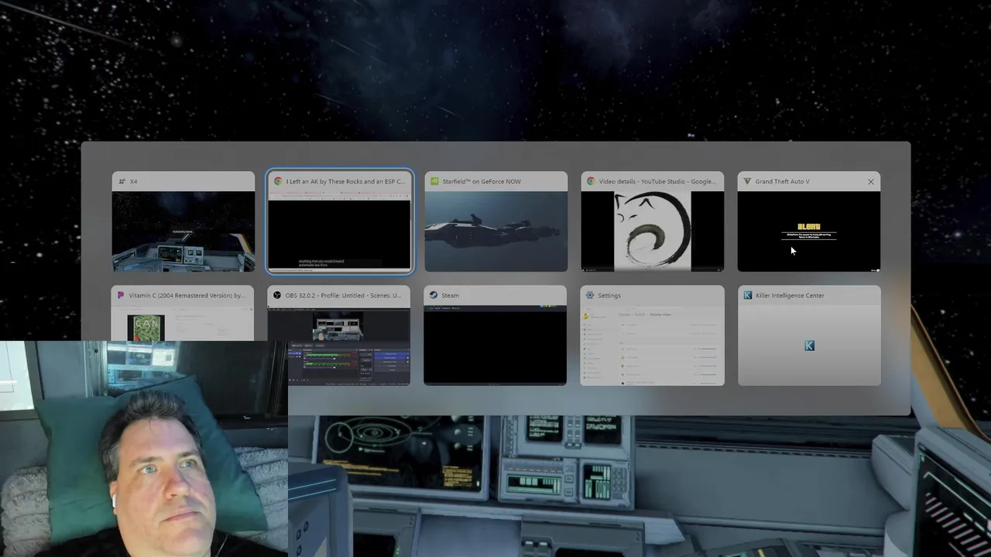The width and height of the screenshot is (991, 557).
Task: Click the Steam logo icon in switcher
Action: pyautogui.click(x=434, y=296)
